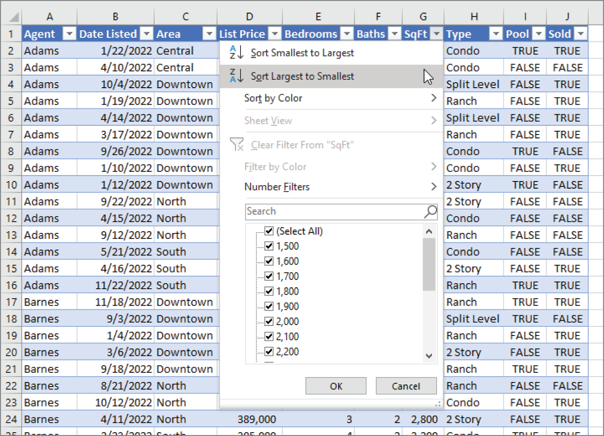The image size is (604, 436).
Task: Click Split Level cell in row 18
Action: click(x=474, y=319)
